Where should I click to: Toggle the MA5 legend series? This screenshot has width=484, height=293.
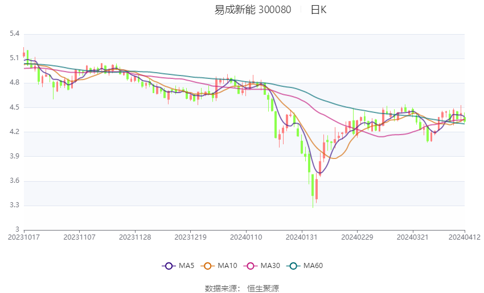coord(178,266)
